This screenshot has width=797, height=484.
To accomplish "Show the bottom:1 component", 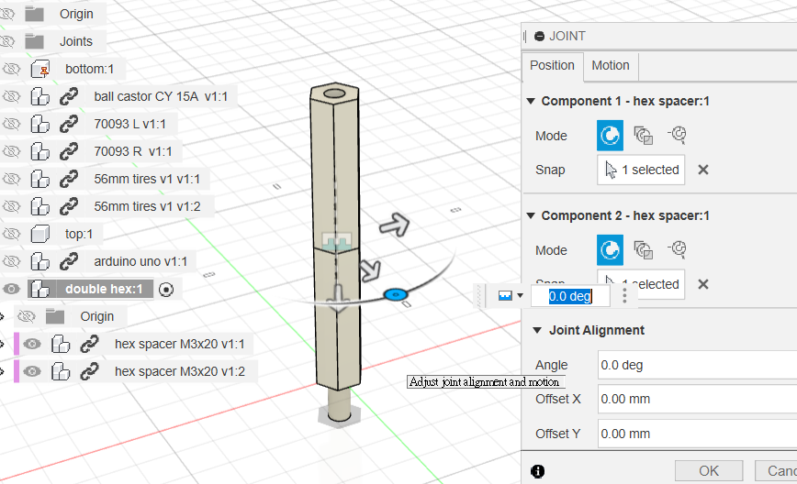I will coord(11,69).
